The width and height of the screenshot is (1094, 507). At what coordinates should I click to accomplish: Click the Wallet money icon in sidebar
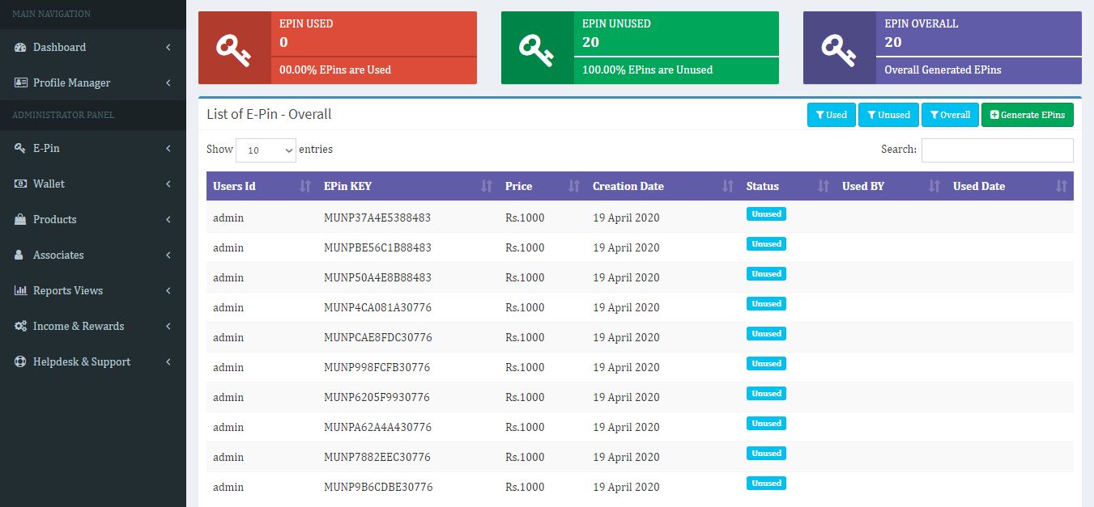(20, 184)
